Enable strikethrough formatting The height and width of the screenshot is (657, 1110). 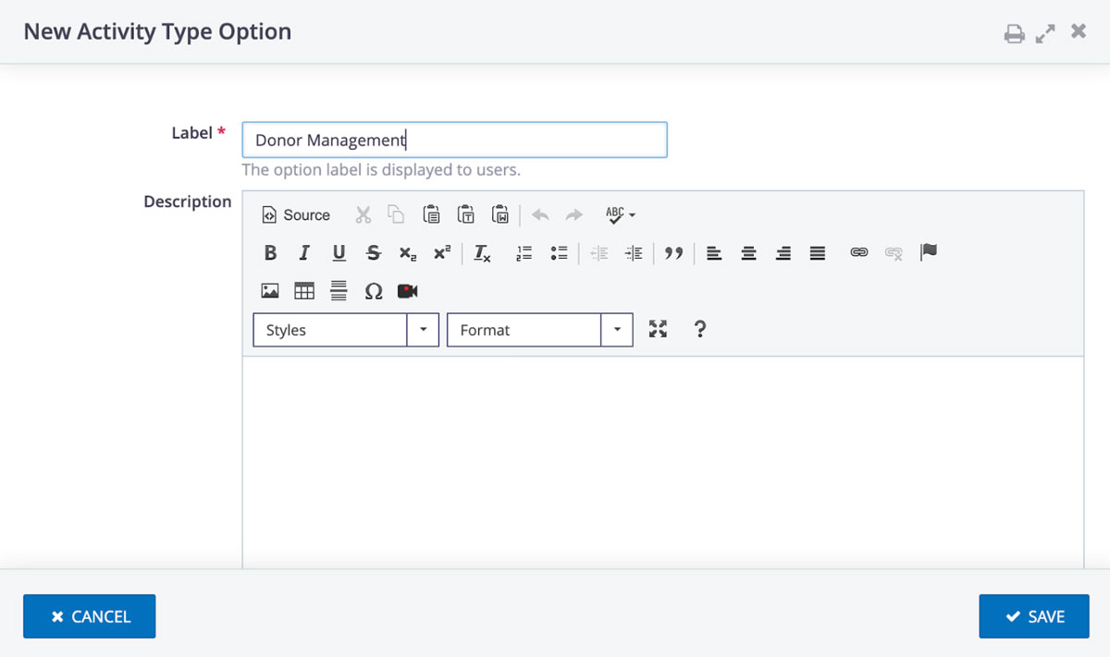[x=373, y=252]
